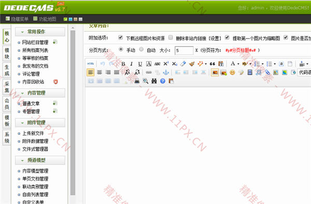Image resolution: width=311 pixels, height=204 pixels.
Task: Clear formatting with the eraser icon
Action: click(183, 64)
